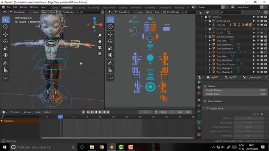
Task: Open the Pose Mode dropdown in right viewport
Action: click(125, 12)
